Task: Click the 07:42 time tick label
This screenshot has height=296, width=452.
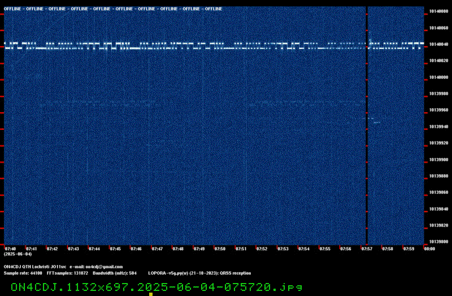Action: click(52, 249)
